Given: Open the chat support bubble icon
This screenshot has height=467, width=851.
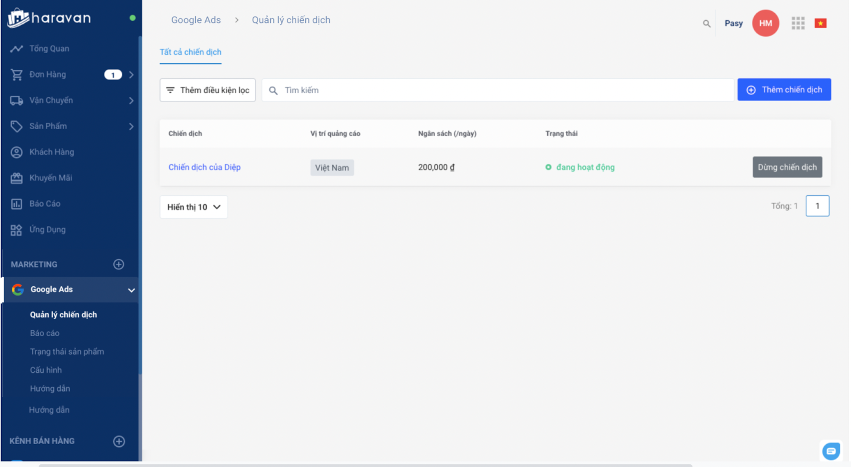Looking at the screenshot, I should pos(831,451).
